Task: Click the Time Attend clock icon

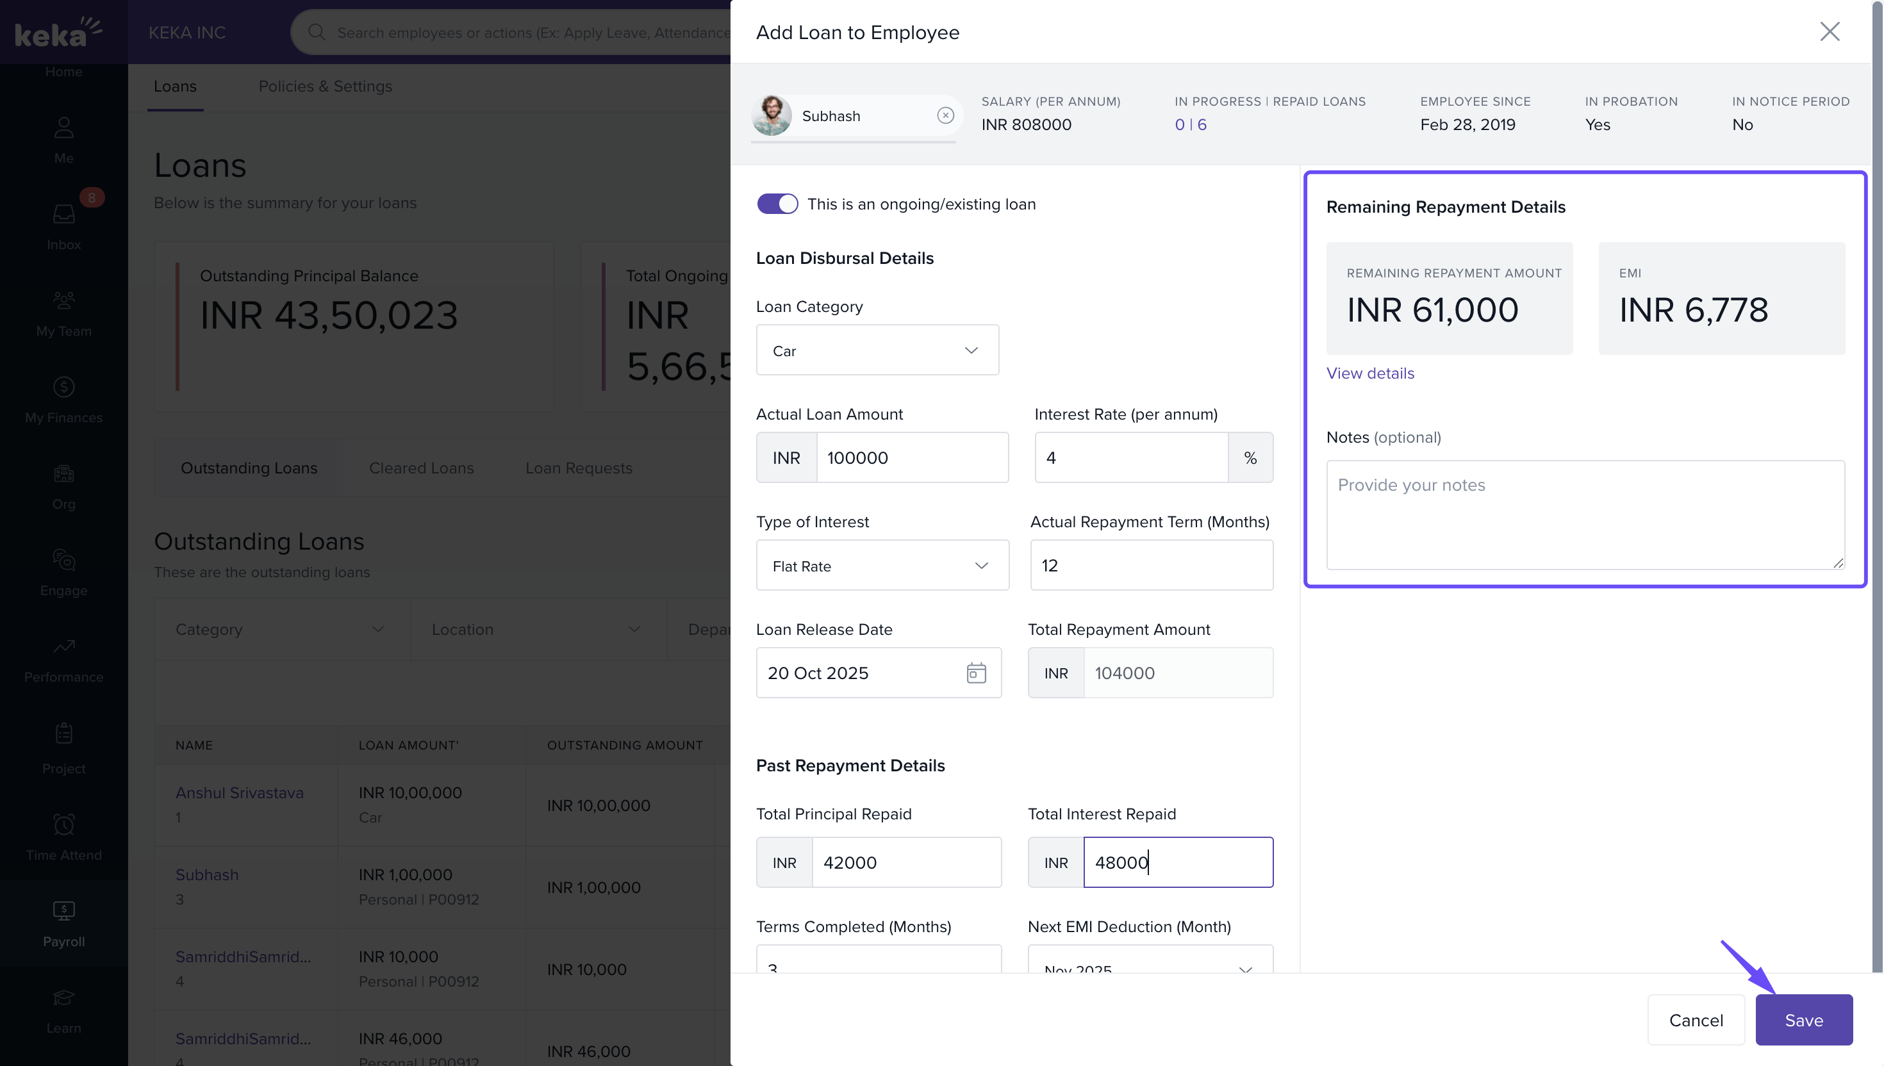Action: (x=63, y=825)
